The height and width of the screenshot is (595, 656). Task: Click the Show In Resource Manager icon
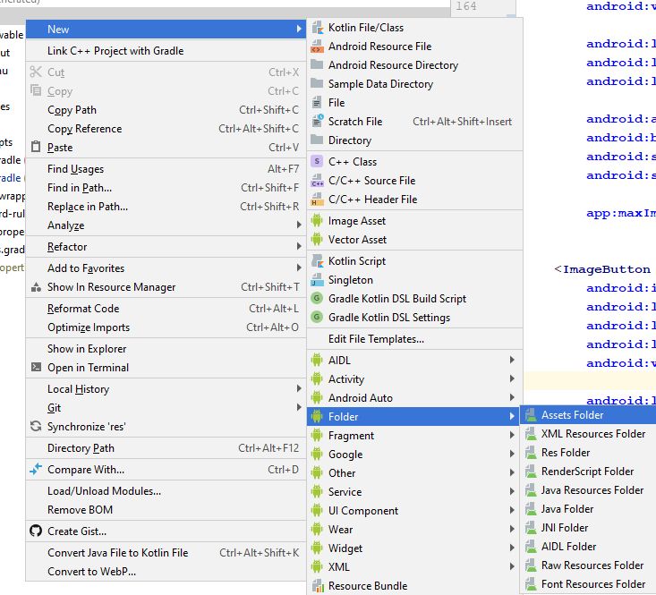pyautogui.click(x=37, y=287)
